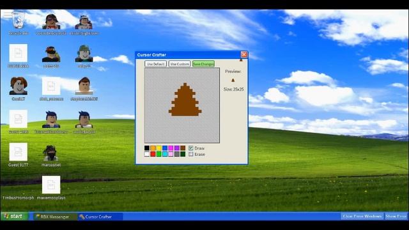This screenshot has height=230, width=409.
Task: Click the Use Default button
Action: 155,64
